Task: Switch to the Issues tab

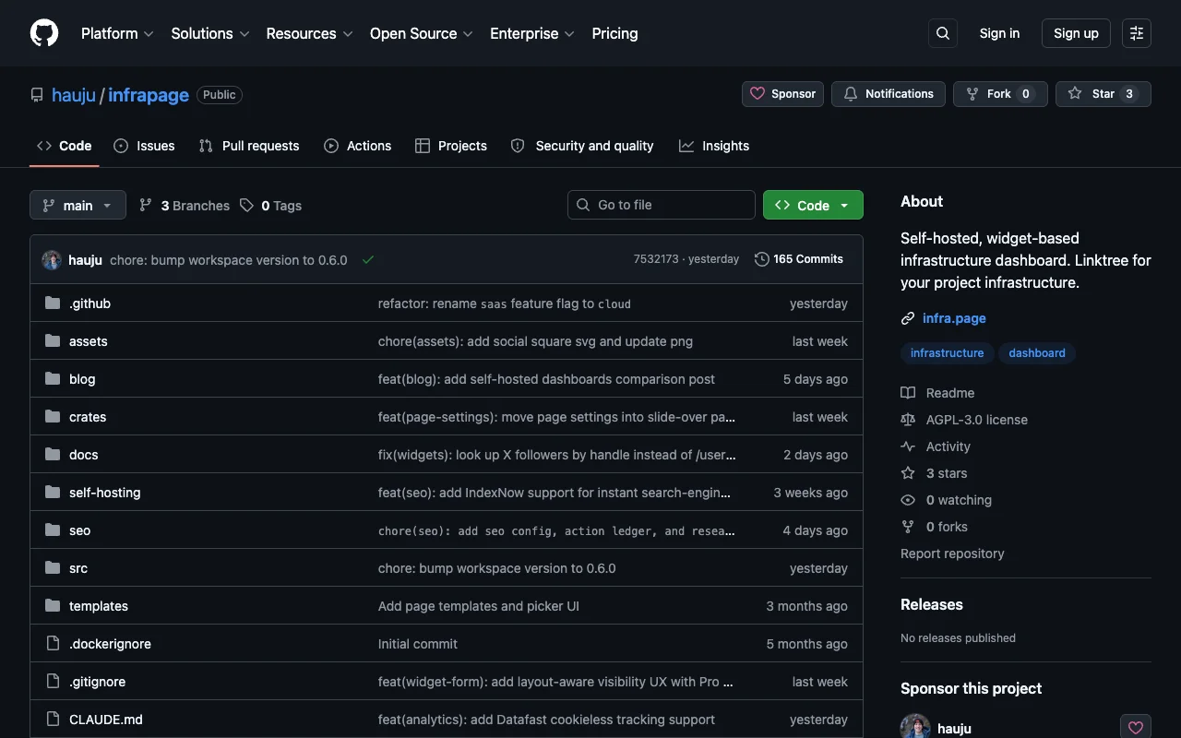Action: pyautogui.click(x=144, y=146)
